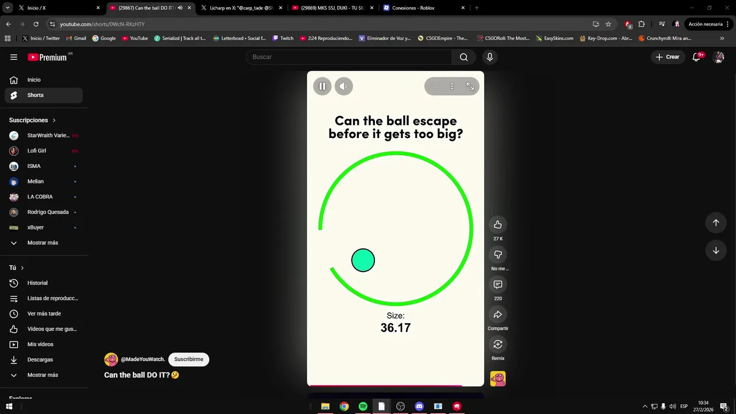The height and width of the screenshot is (414, 736).
Task: Open the xBuyer subscription channel
Action: (x=44, y=227)
